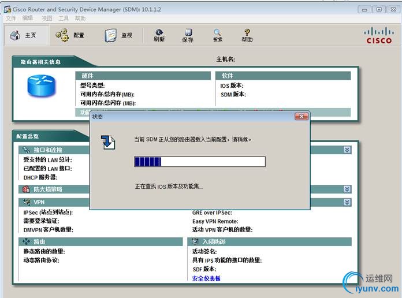Click the 需要登录验证 label
The height and width of the screenshot is (298, 402).
(41, 221)
